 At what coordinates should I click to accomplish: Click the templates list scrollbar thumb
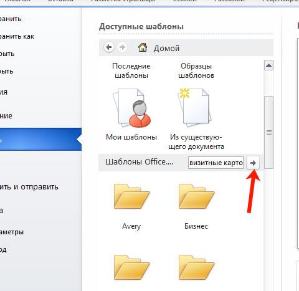(269, 132)
